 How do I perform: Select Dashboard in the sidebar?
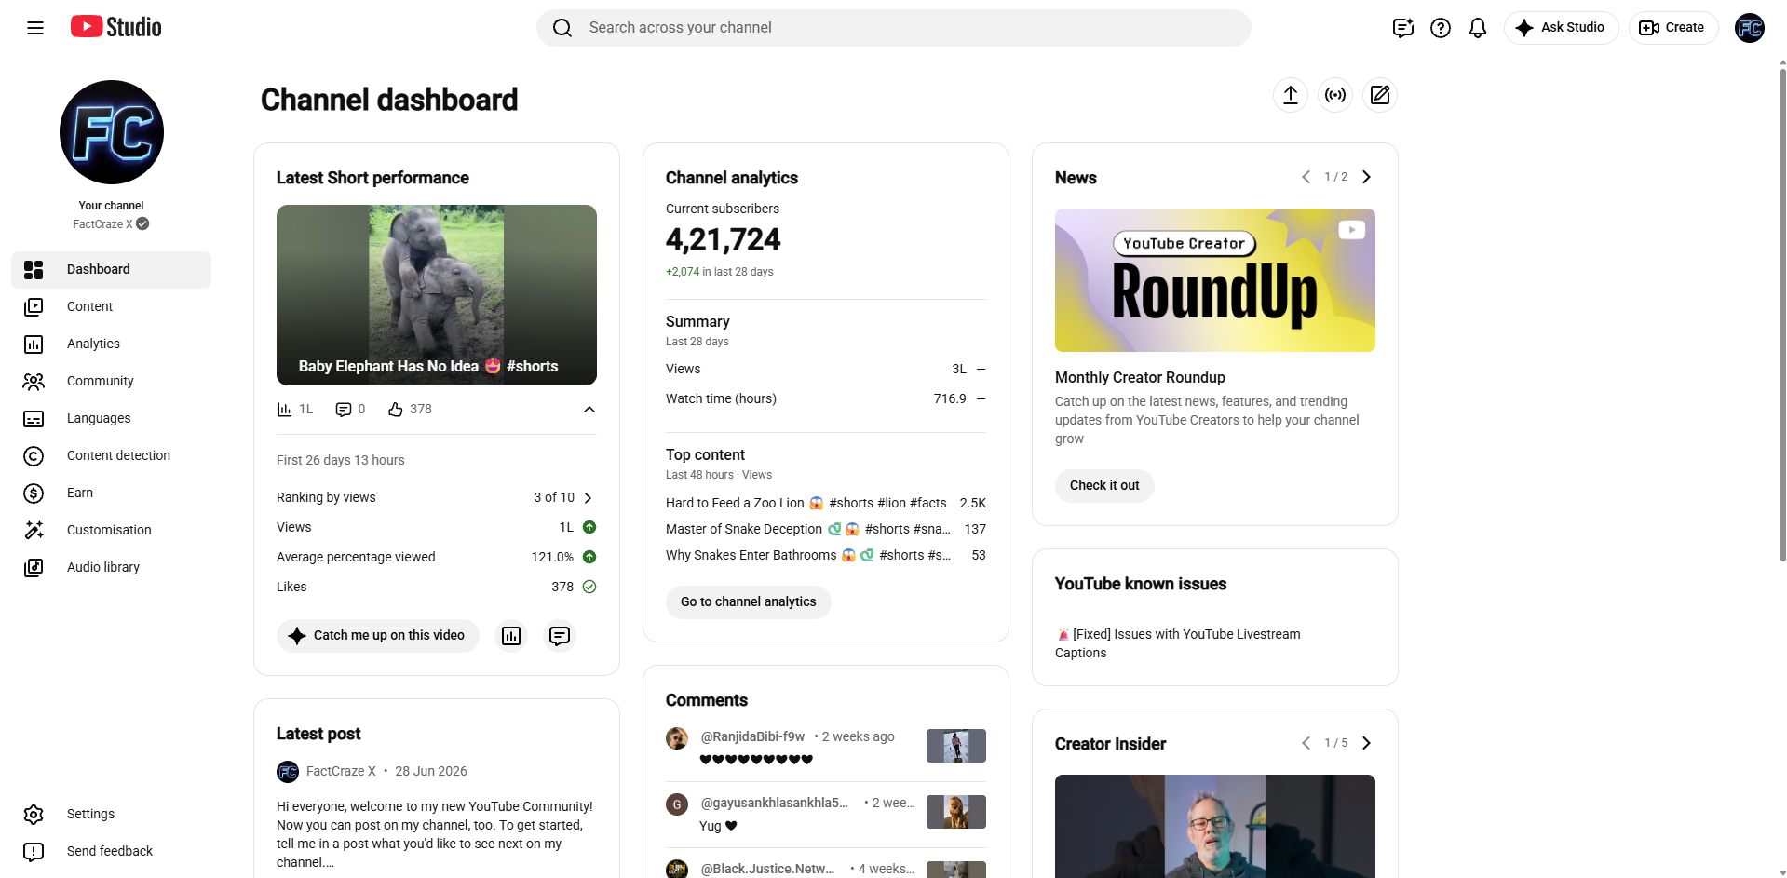click(112, 270)
